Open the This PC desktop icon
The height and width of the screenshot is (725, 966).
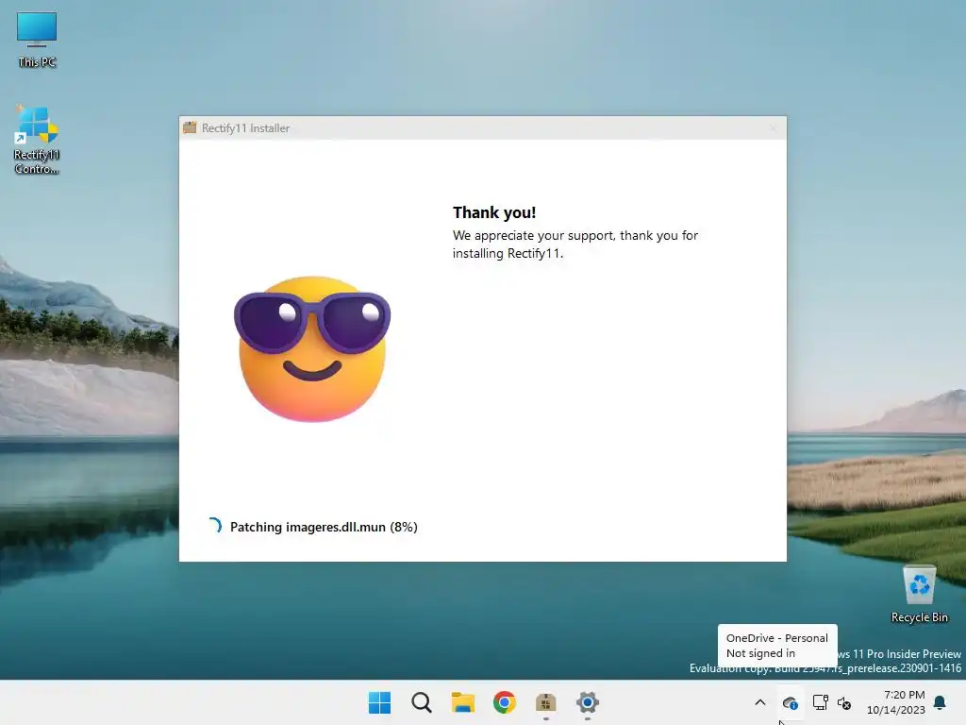click(37, 40)
